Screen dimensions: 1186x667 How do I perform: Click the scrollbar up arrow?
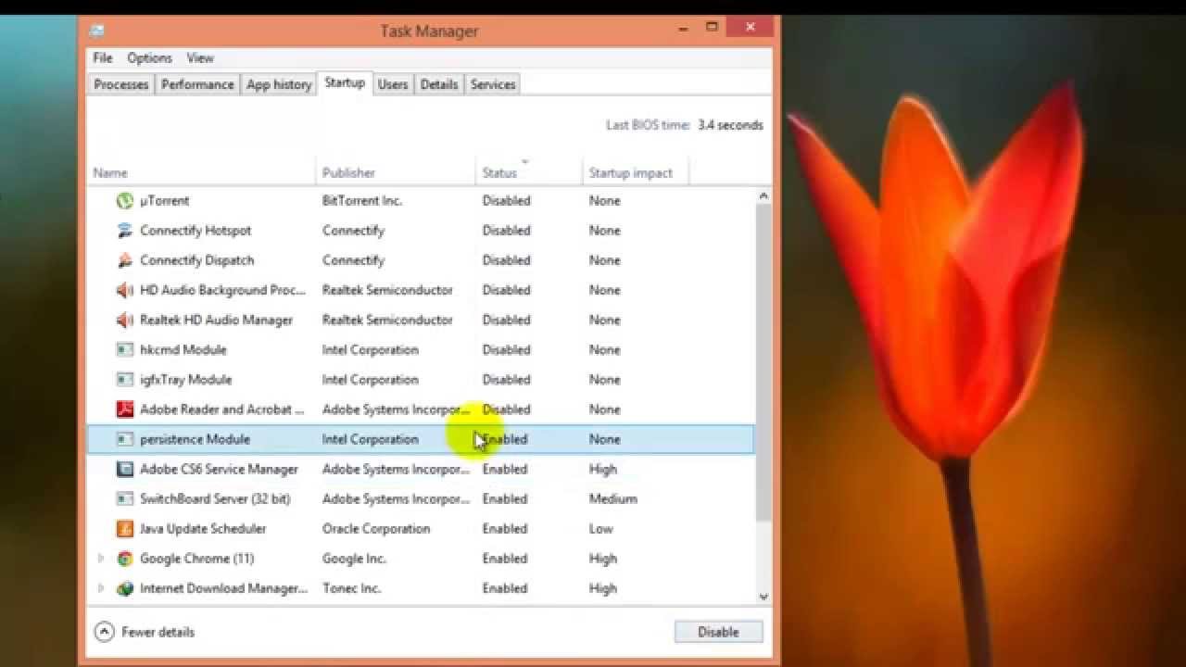pyautogui.click(x=763, y=195)
